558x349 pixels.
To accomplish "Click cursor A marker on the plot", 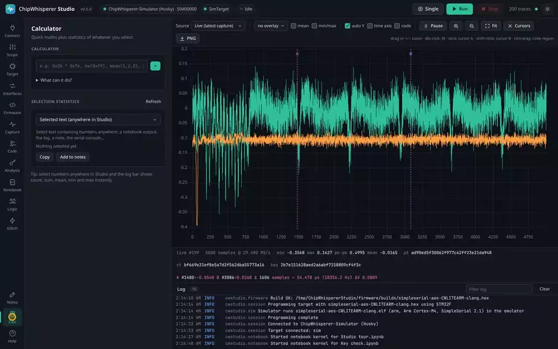I will 297,54.
